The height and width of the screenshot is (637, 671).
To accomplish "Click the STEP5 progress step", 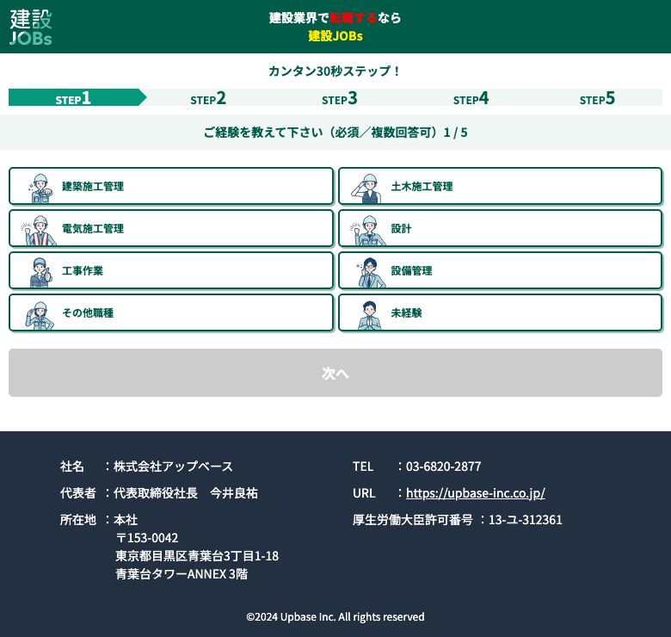I will coord(597,98).
